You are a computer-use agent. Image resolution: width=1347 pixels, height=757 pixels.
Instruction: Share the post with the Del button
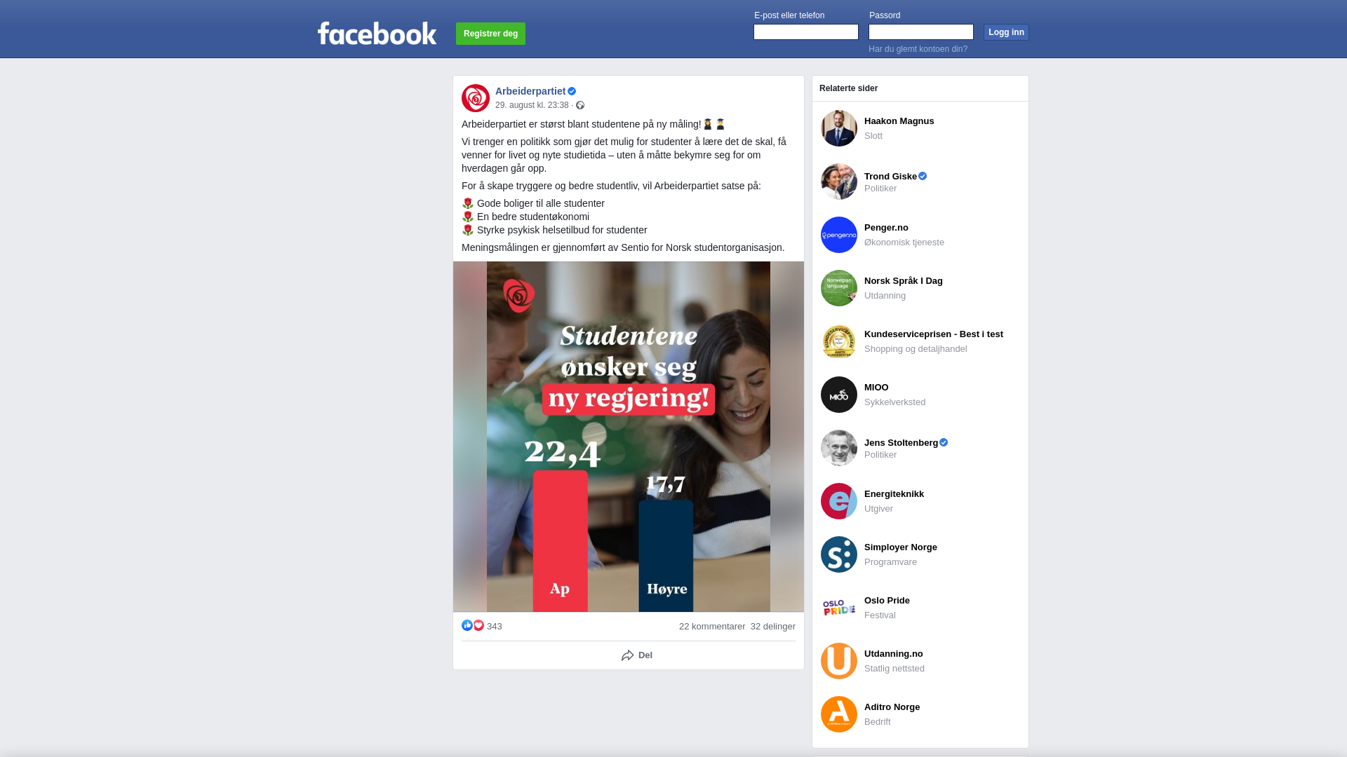coord(637,655)
